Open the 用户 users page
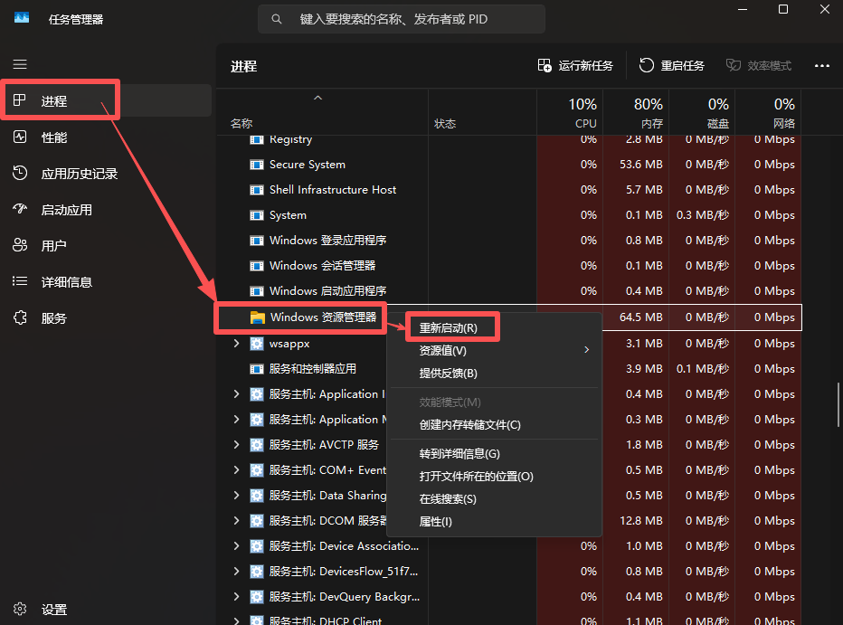The image size is (843, 625). (53, 246)
